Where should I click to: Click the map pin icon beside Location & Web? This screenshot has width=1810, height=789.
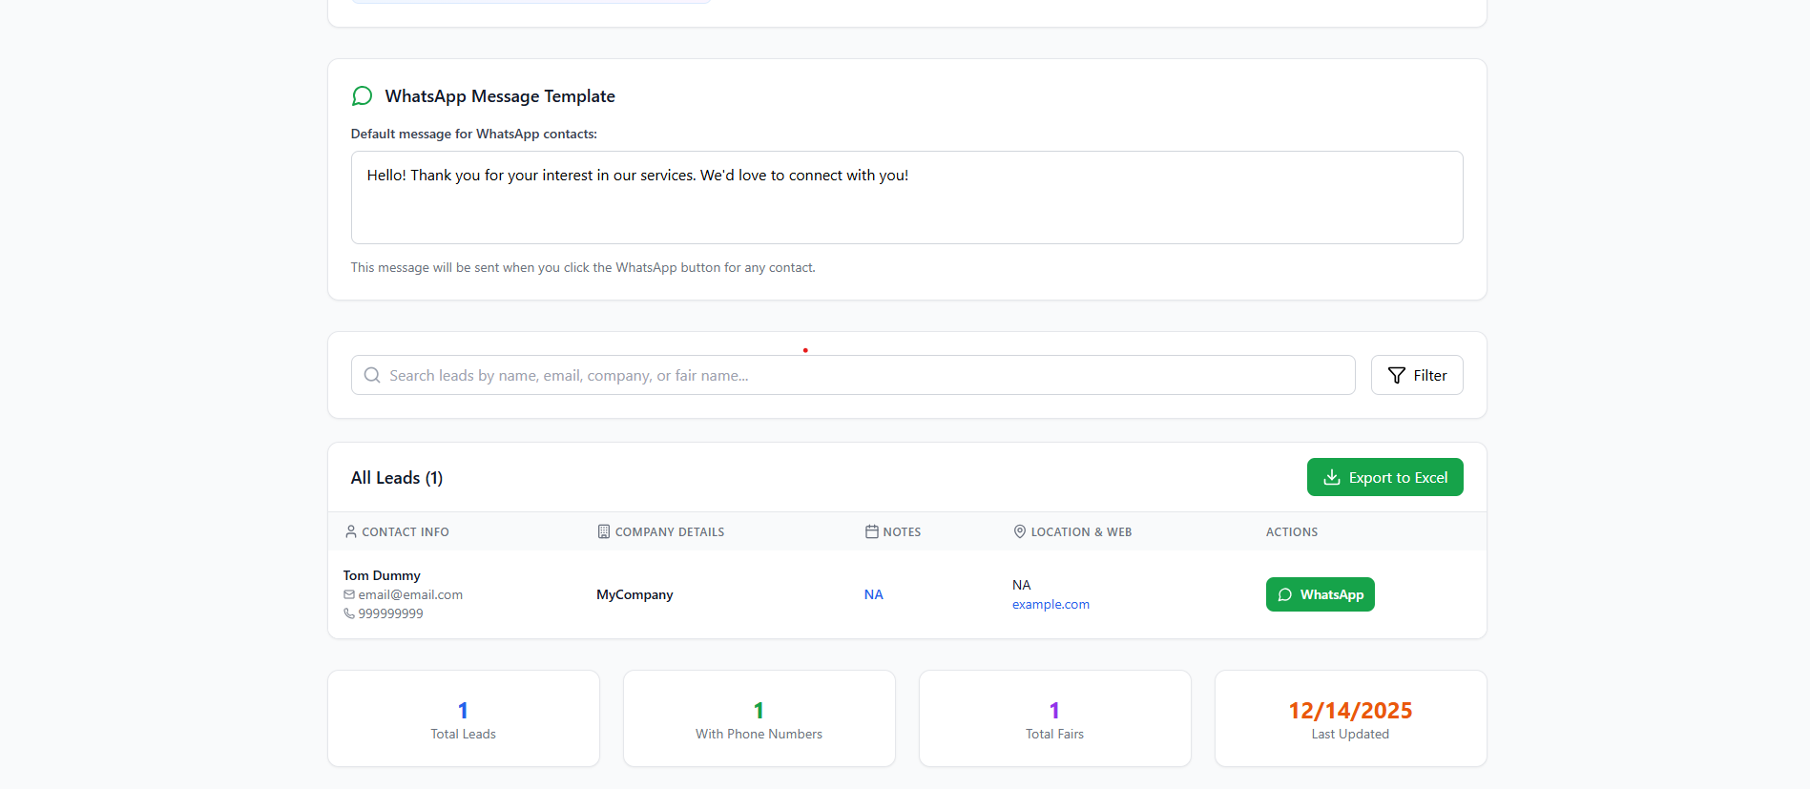point(1020,531)
